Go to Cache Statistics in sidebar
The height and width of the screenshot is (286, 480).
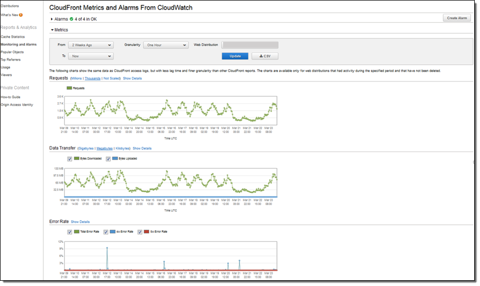click(x=13, y=37)
